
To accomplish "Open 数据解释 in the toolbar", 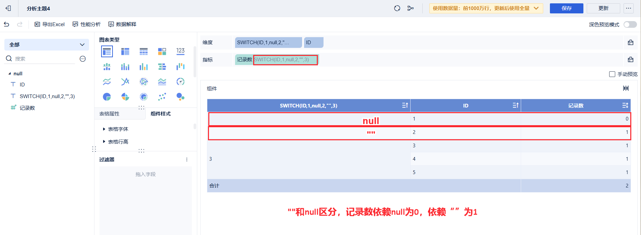I will pos(122,24).
